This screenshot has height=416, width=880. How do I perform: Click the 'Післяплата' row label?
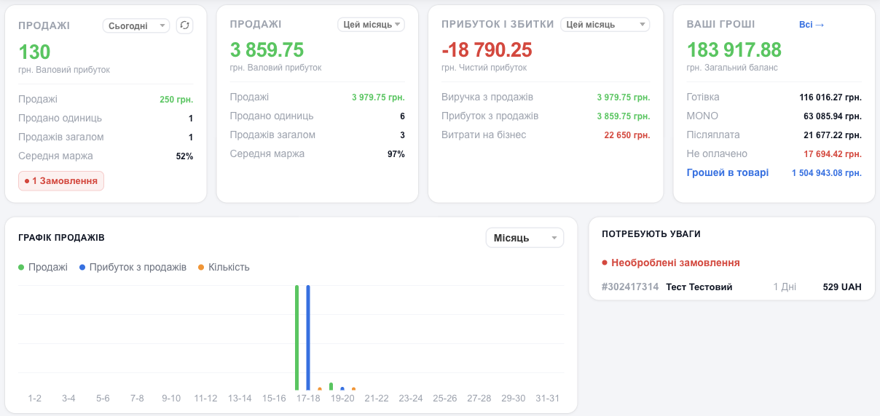tap(713, 135)
